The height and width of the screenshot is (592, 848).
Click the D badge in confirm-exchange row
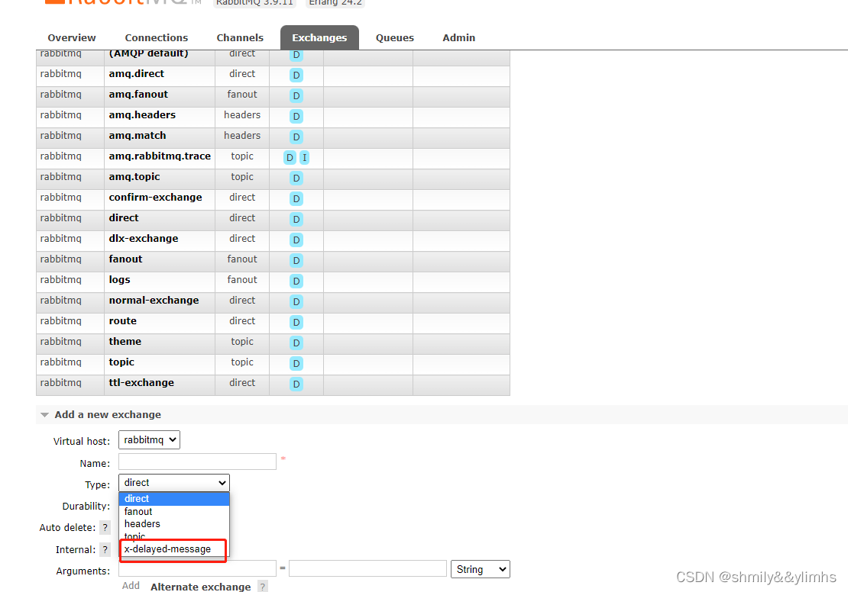tap(296, 198)
